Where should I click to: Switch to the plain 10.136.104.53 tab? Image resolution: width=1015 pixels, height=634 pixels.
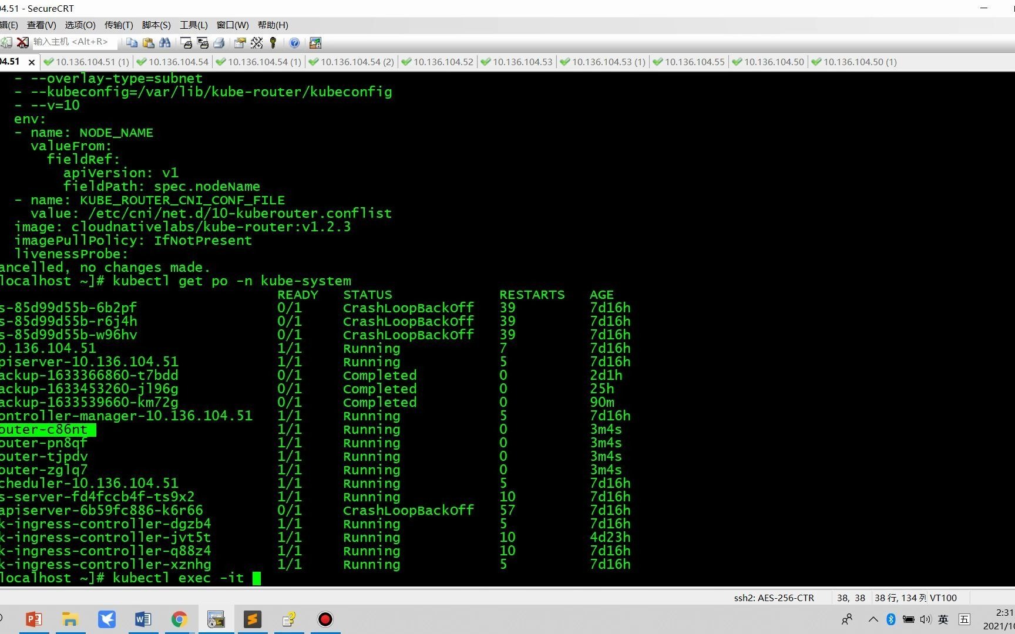click(517, 62)
